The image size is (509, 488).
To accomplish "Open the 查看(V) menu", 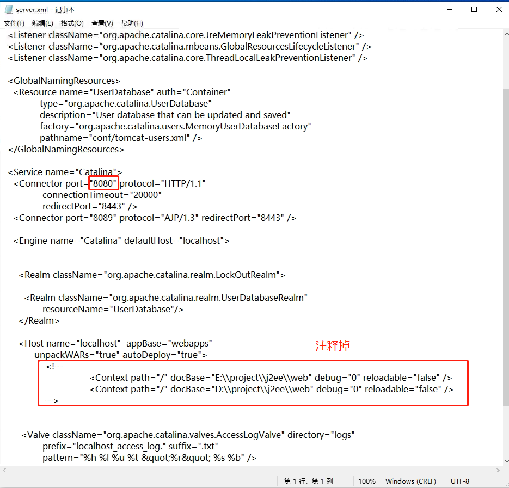I will [102, 23].
